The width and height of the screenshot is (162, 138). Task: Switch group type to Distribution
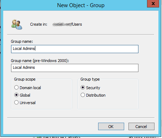[93, 95]
